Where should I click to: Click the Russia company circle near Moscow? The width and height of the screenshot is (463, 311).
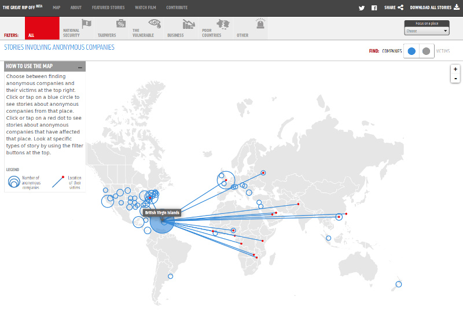pyautogui.click(x=263, y=173)
